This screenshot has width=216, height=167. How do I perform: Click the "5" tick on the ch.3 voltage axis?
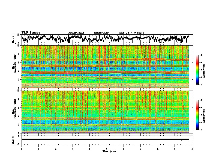click(19, 136)
